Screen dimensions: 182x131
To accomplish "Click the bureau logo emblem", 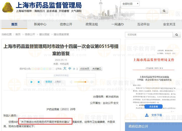I will pyautogui.click(x=8, y=8).
